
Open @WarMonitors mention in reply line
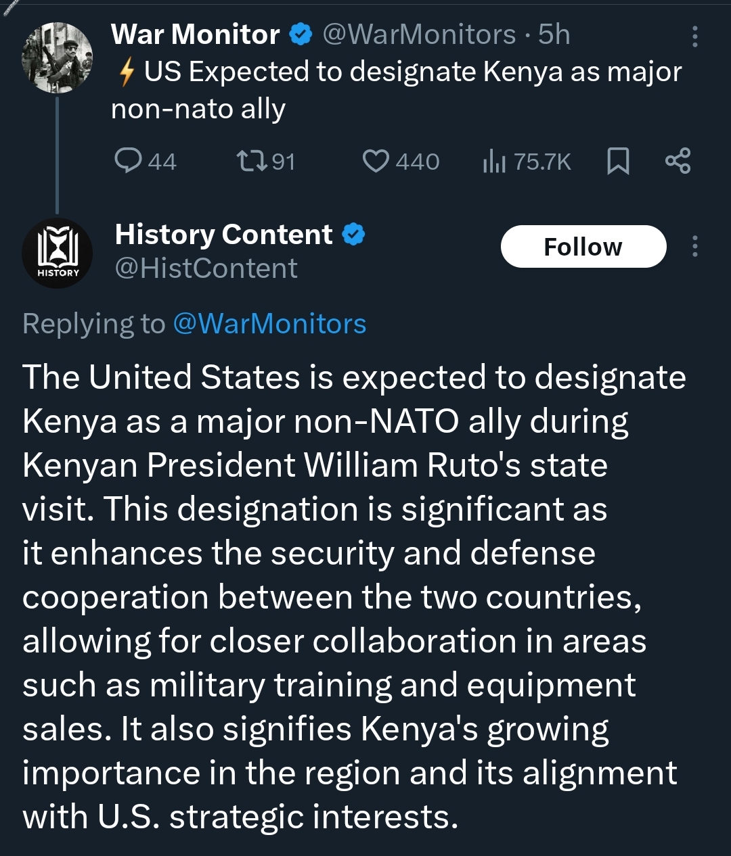click(x=269, y=324)
